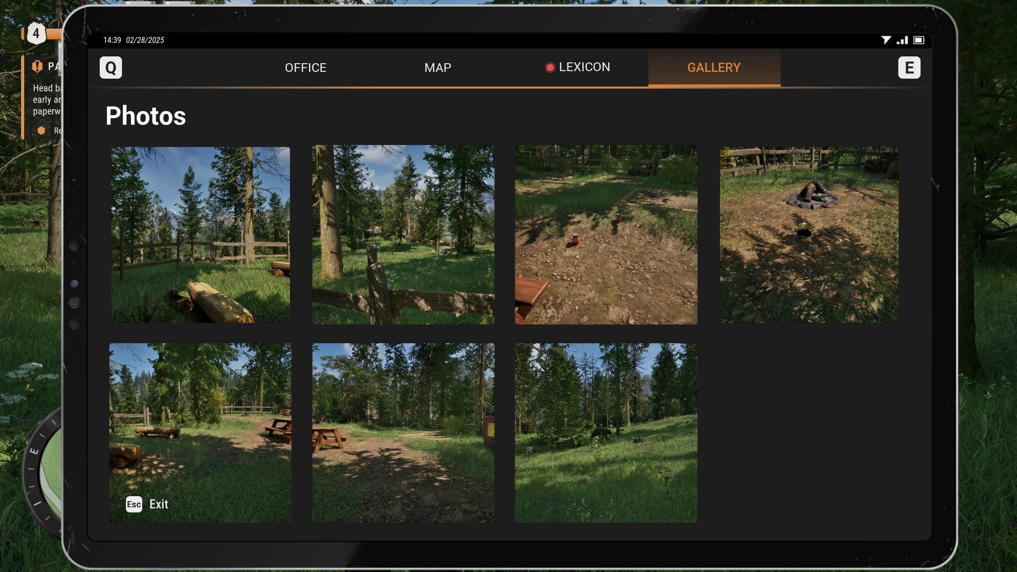The width and height of the screenshot is (1017, 572).
Task: Click the orange quest alert icon
Action: pyautogui.click(x=37, y=66)
